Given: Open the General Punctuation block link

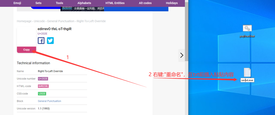Looking at the screenshot, I should pos(49,101).
